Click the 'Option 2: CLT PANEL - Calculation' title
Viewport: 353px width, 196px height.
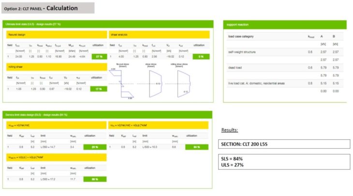coord(47,8)
